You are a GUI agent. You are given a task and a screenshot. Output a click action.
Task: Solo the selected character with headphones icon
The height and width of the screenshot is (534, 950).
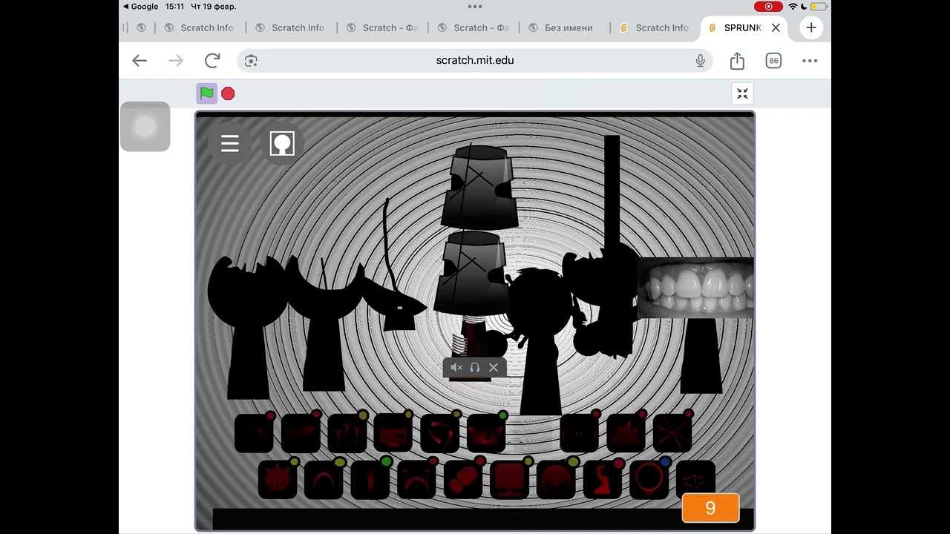(475, 367)
